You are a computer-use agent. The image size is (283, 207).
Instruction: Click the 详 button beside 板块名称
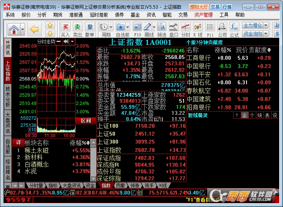18,142
